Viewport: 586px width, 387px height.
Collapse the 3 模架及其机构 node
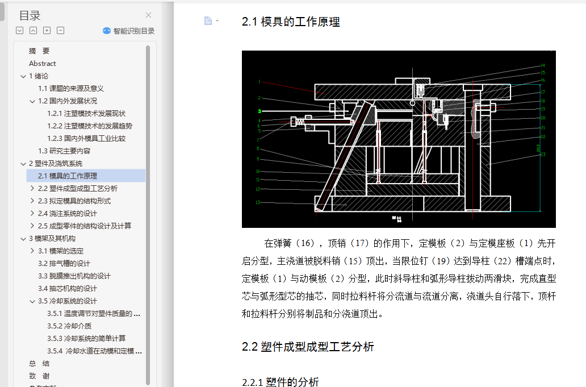(x=23, y=239)
